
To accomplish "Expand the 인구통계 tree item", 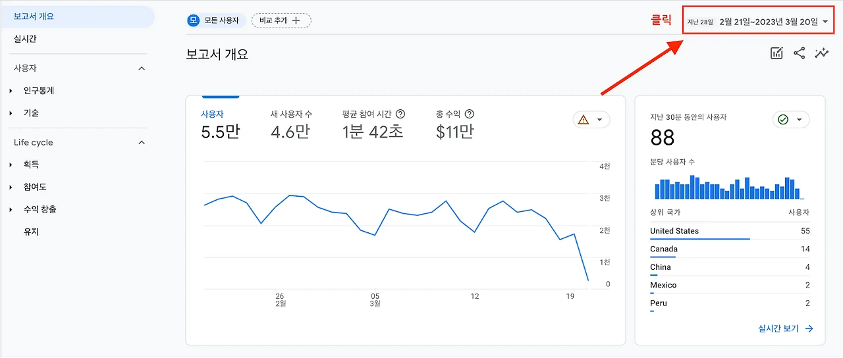I will coord(11,91).
